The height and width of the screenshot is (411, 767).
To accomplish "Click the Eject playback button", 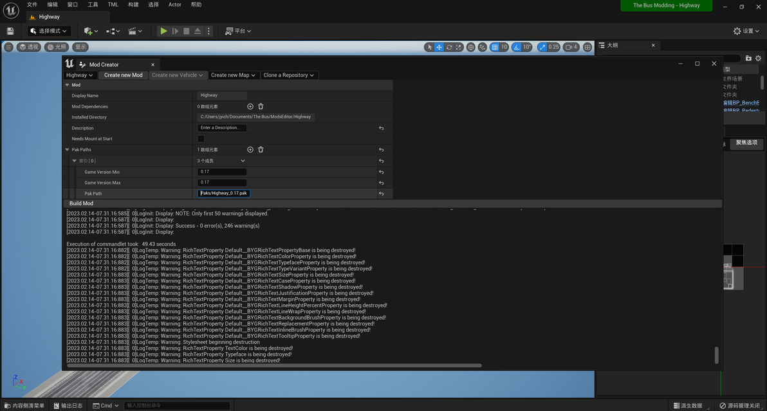I will tap(198, 31).
